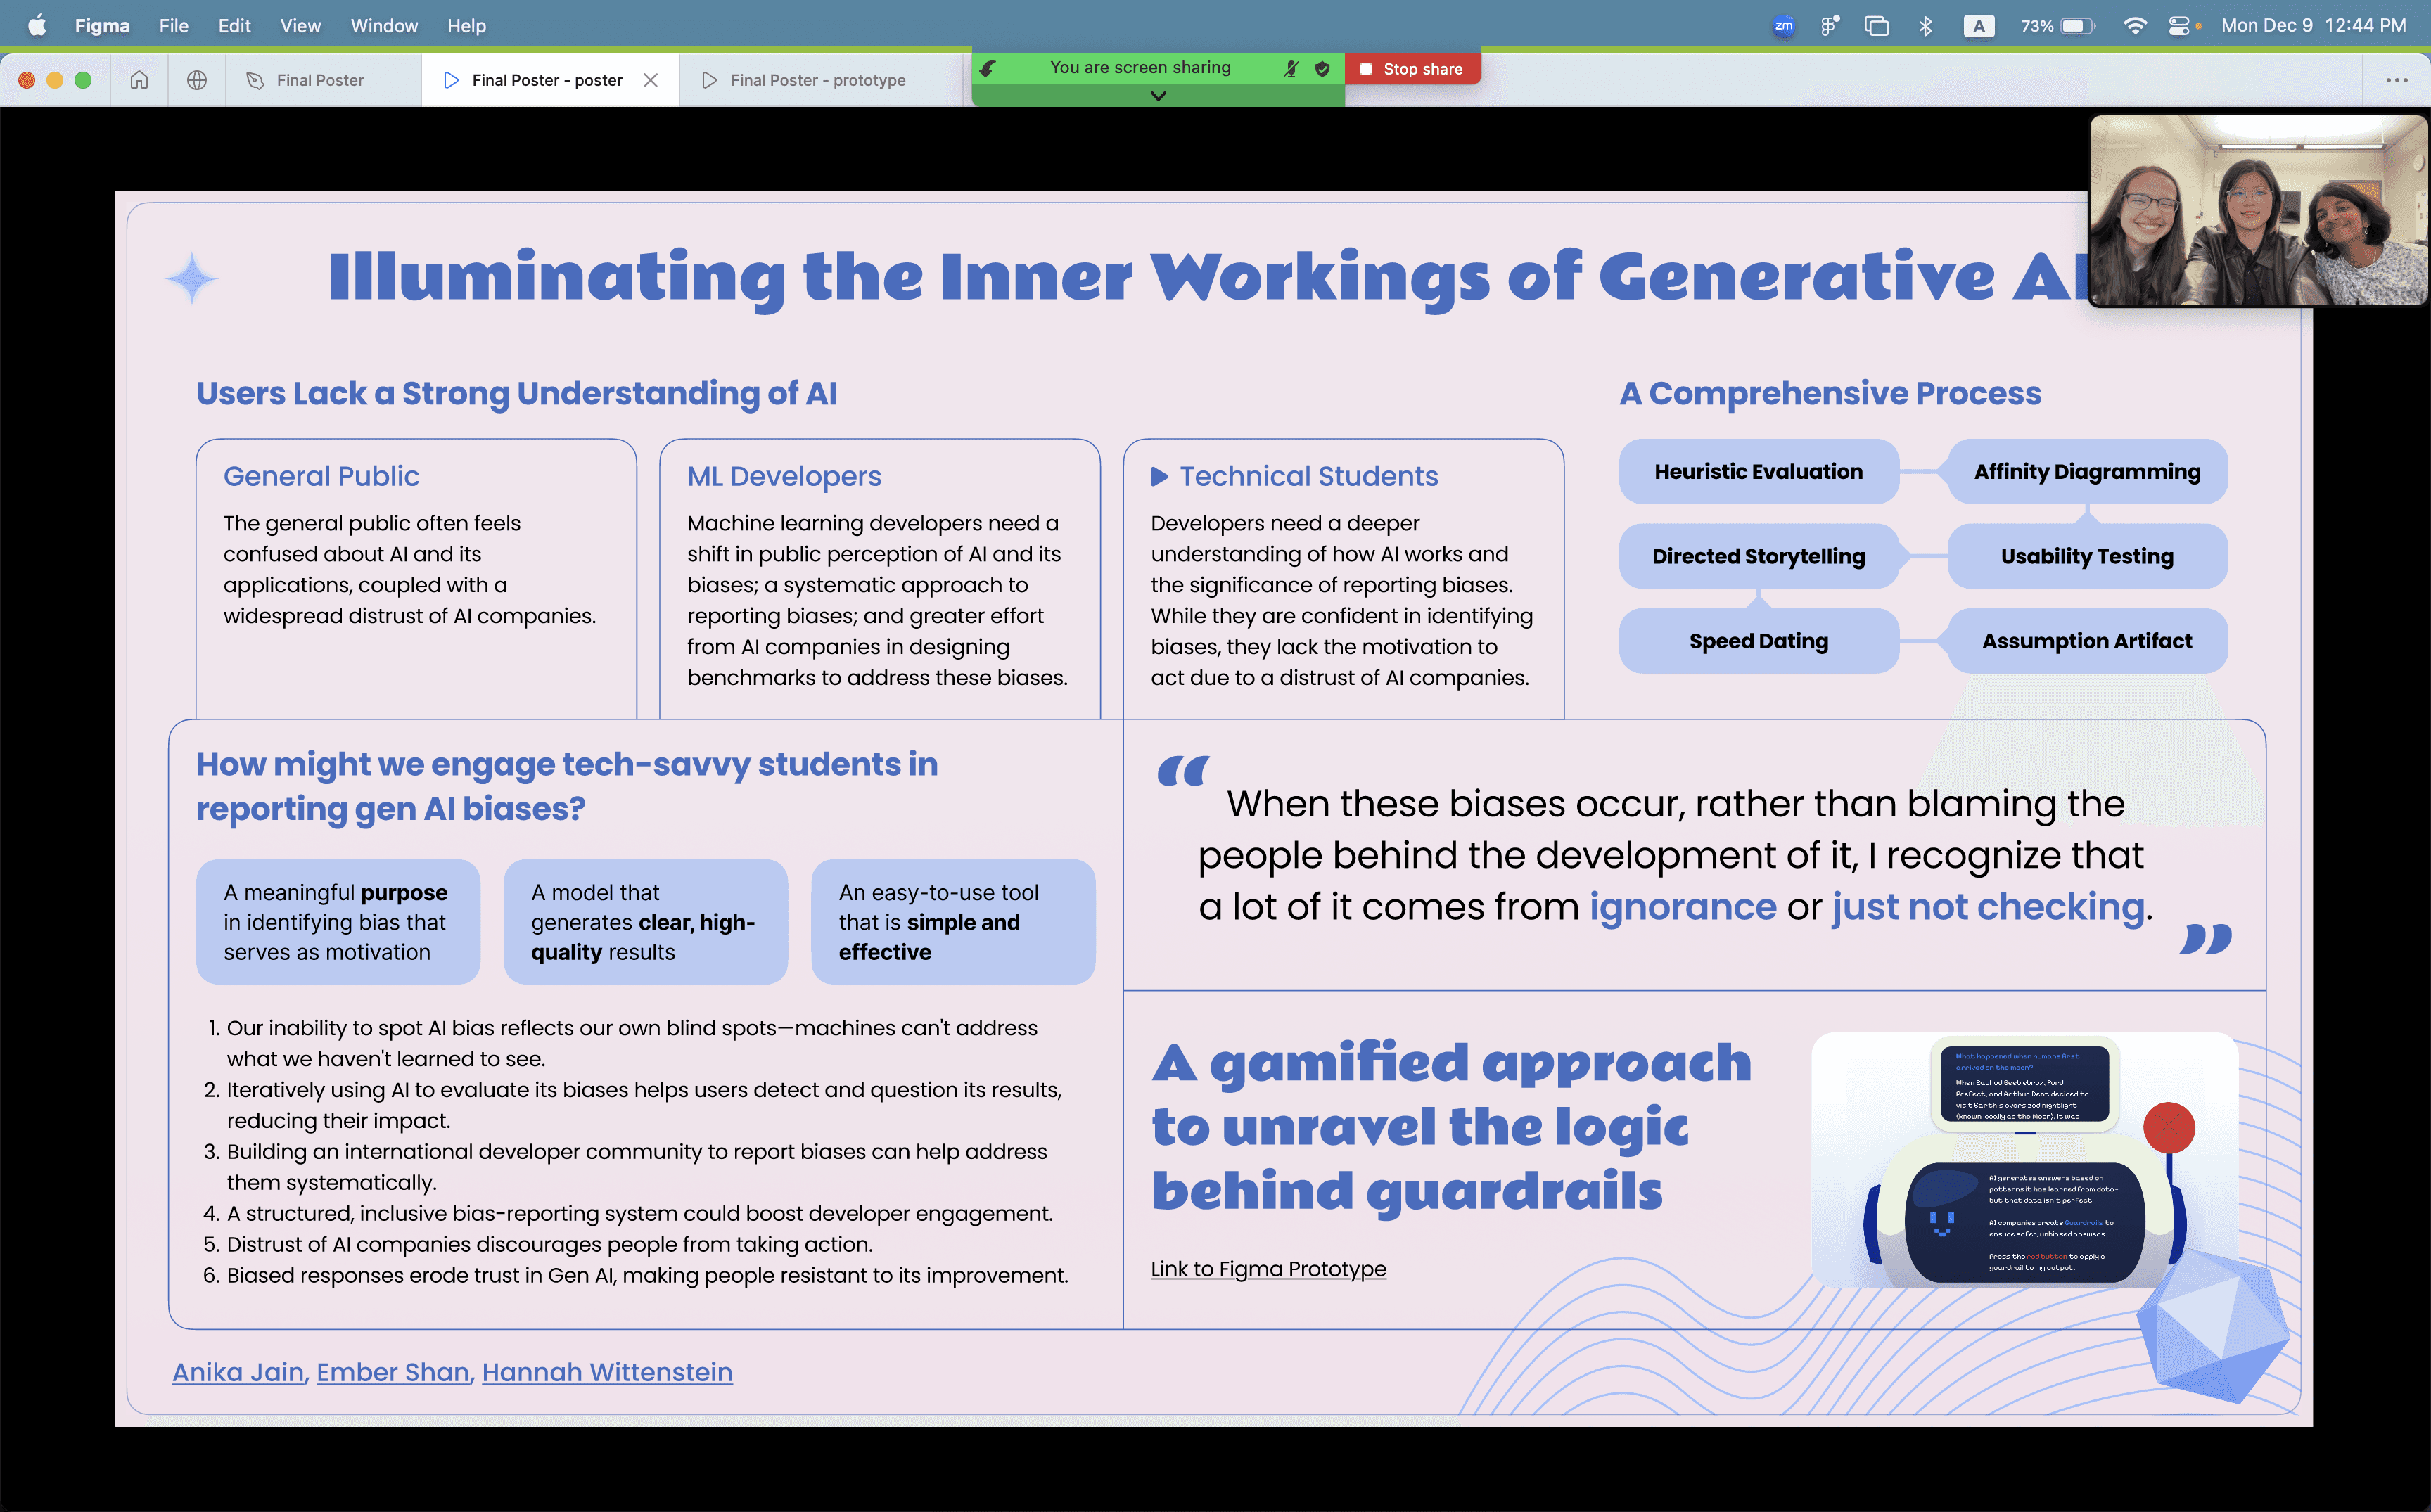
Task: Click the General Public card heading
Action: click(x=321, y=476)
